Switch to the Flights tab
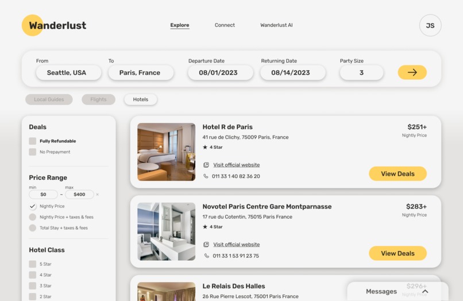This screenshot has width=463, height=301. pyautogui.click(x=98, y=99)
